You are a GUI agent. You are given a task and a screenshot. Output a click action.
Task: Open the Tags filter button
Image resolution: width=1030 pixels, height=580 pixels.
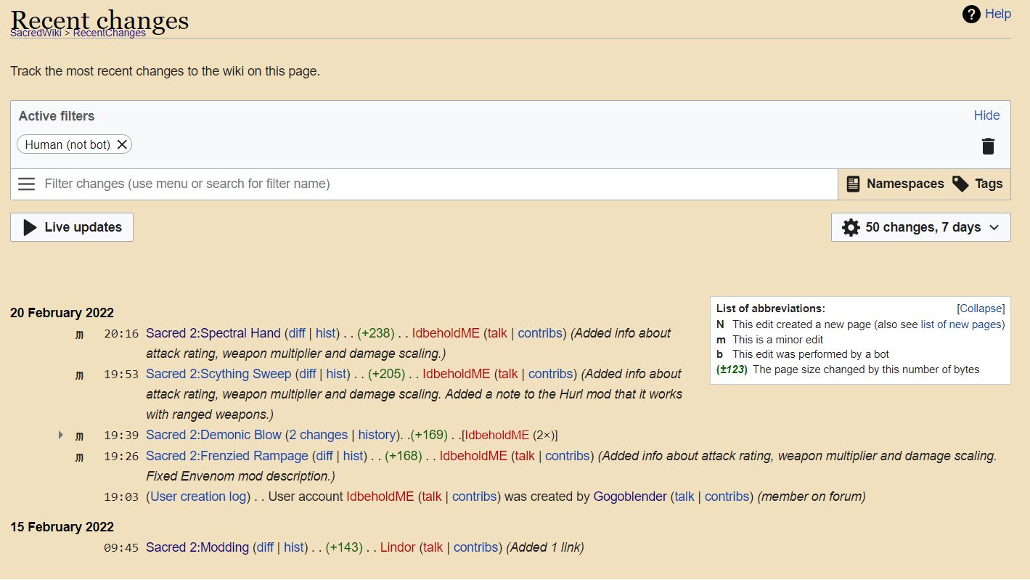(x=978, y=184)
